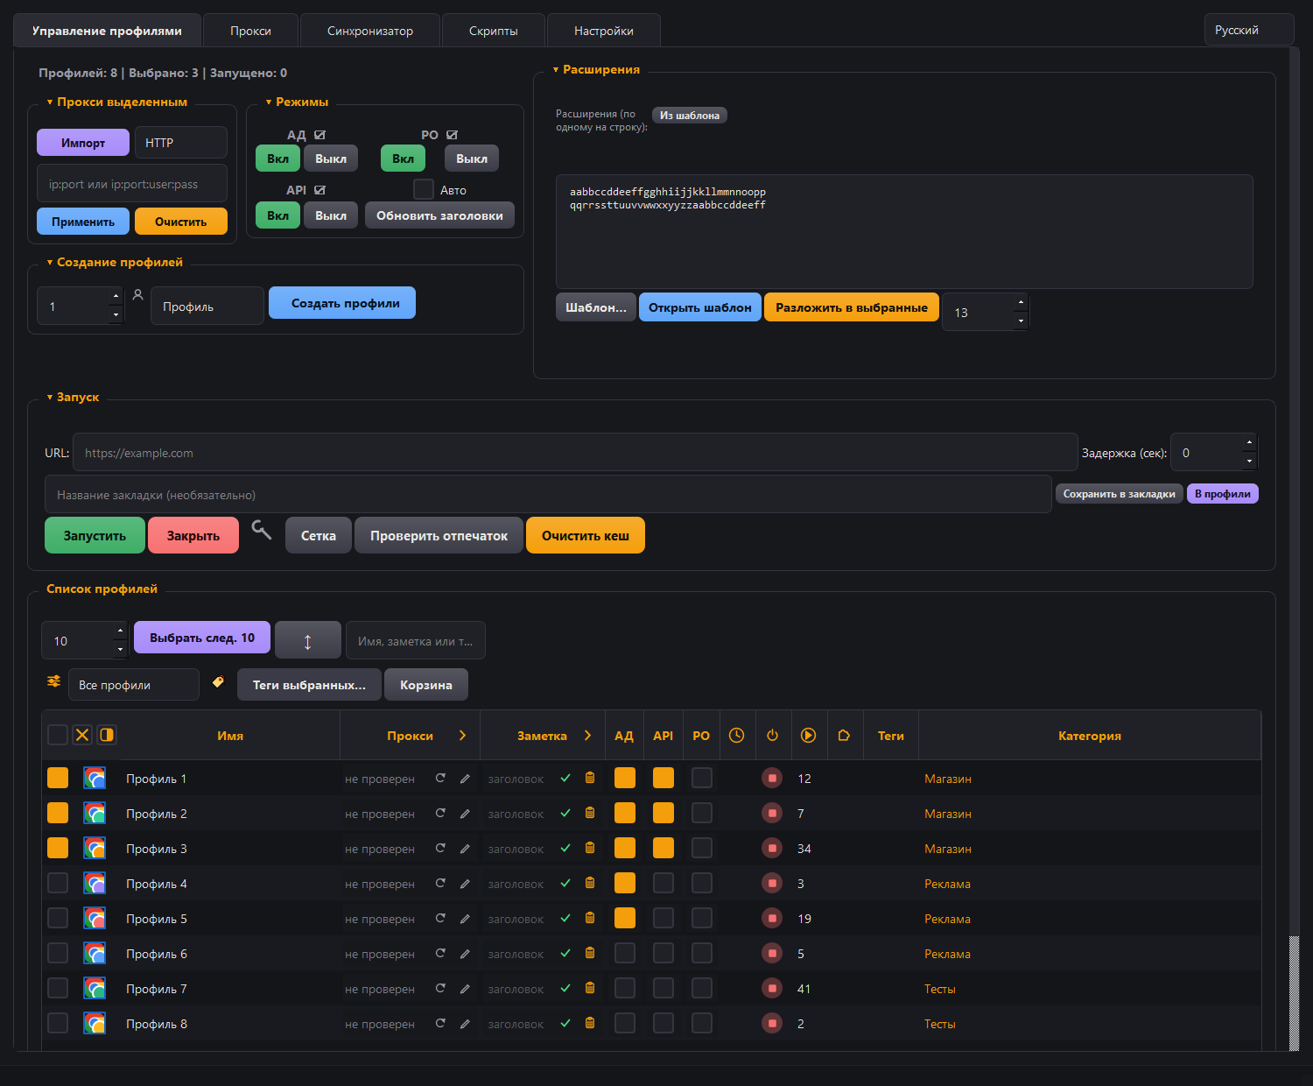Viewport: 1313px width, 1086px height.
Task: Click the Очистить кеш button
Action: click(586, 535)
